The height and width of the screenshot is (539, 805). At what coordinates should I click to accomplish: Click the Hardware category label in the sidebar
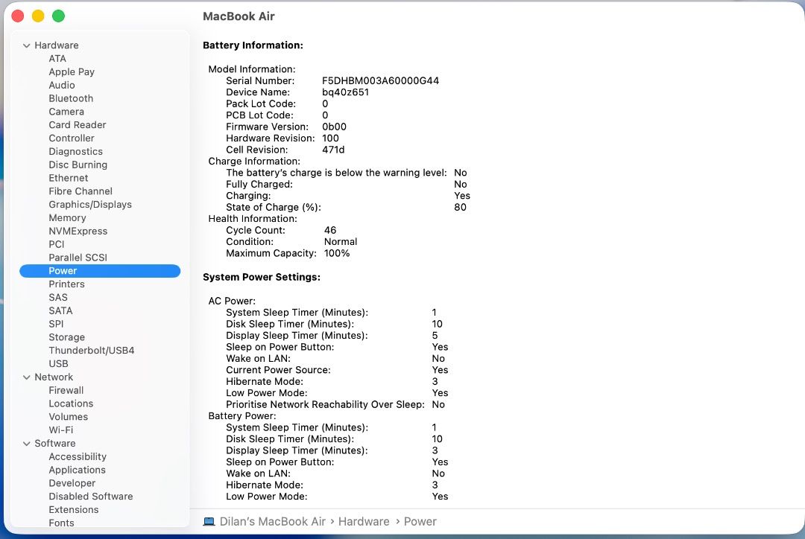click(x=57, y=45)
